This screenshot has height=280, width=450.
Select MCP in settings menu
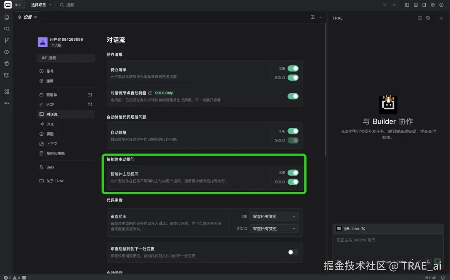[x=66, y=104]
